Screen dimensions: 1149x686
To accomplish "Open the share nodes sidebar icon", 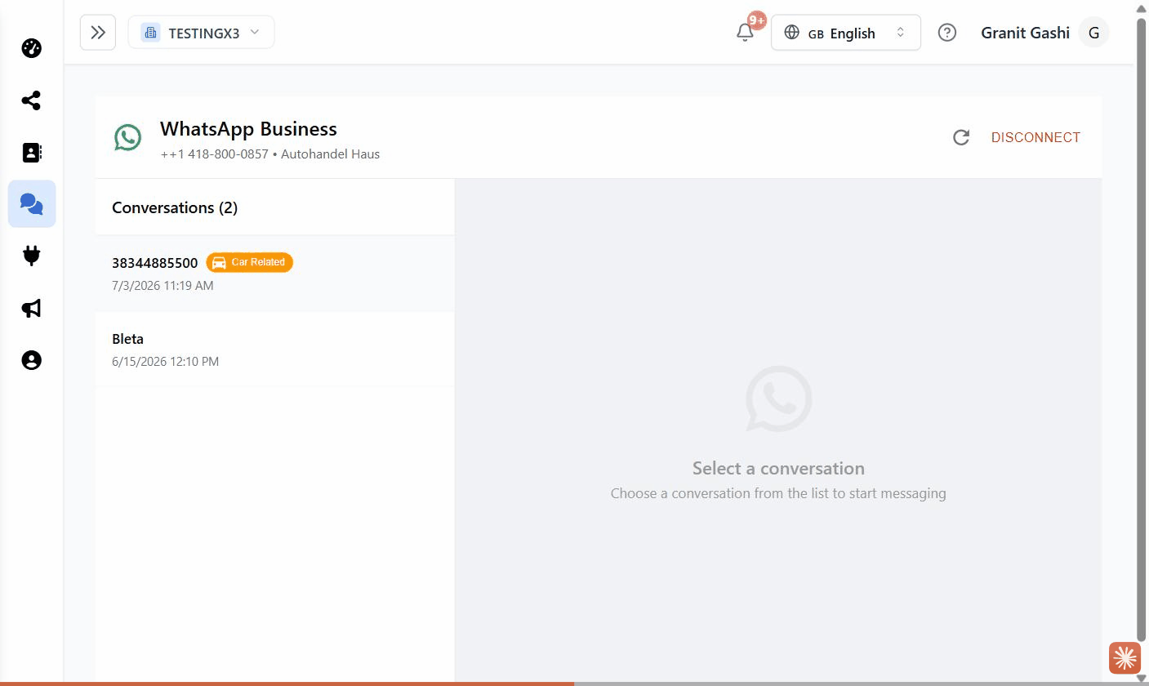I will (31, 100).
